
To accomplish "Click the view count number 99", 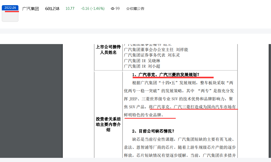I will tap(118, 9).
